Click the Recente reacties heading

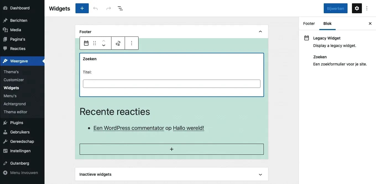pyautogui.click(x=115, y=112)
